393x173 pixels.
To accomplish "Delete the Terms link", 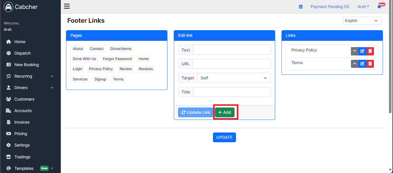I will click(x=370, y=64).
